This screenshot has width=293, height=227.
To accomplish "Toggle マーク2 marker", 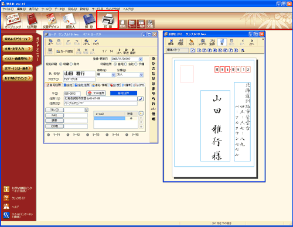I will [68, 135].
